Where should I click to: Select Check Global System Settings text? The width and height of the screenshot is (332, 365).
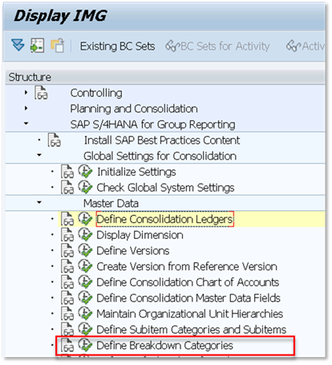[165, 188]
